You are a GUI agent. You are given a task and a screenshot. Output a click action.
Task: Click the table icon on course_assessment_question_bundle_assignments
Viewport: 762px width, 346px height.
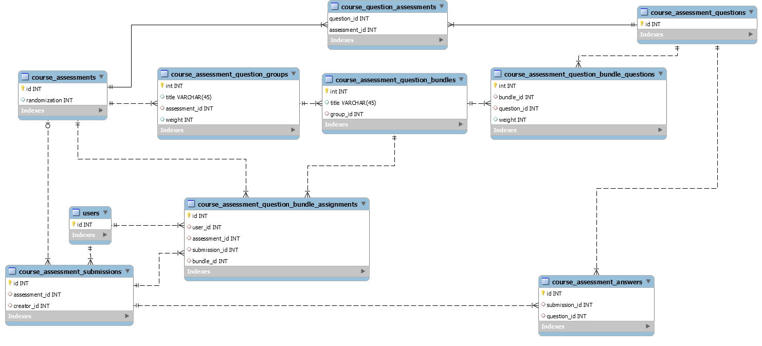(x=191, y=204)
